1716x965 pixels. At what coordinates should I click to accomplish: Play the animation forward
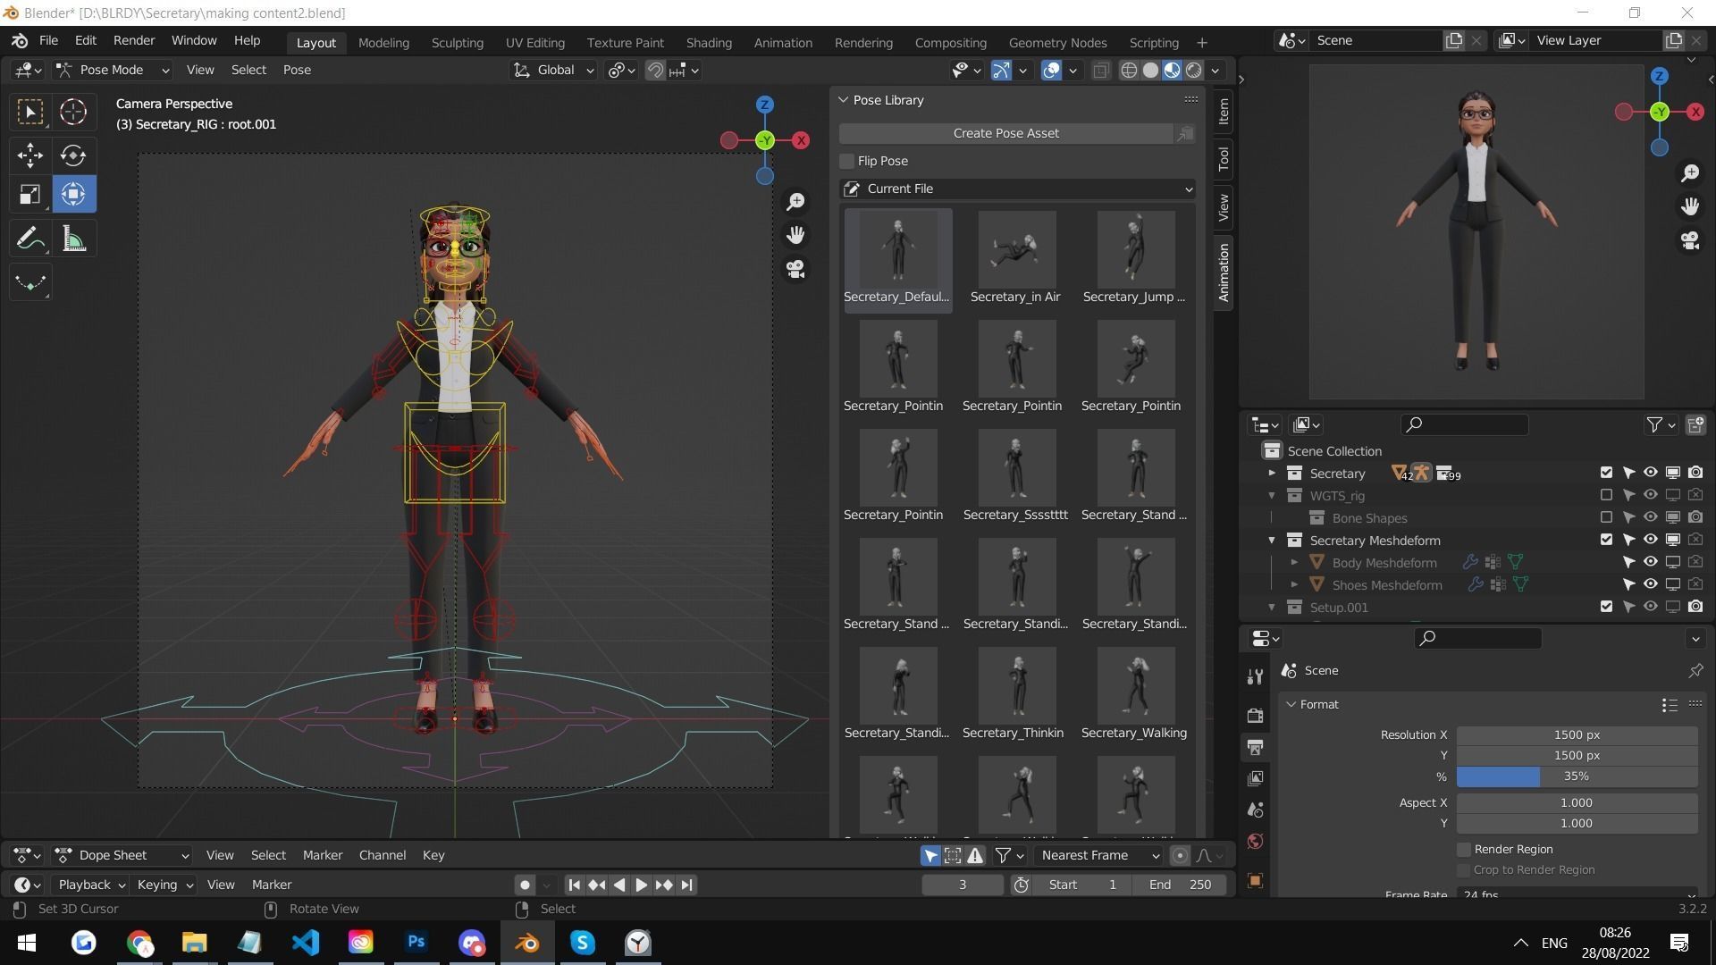641,885
